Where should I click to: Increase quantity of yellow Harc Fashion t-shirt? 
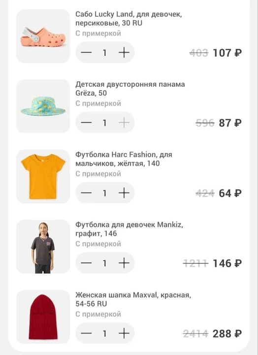[x=124, y=193]
